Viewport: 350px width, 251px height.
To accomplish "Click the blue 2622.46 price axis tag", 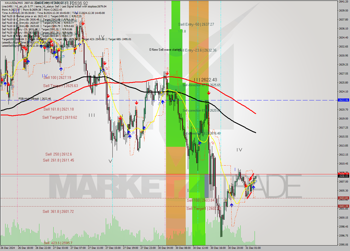I will tap(343, 100).
